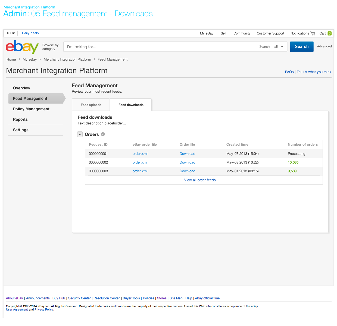Open User Agreement link

(x=17, y=310)
